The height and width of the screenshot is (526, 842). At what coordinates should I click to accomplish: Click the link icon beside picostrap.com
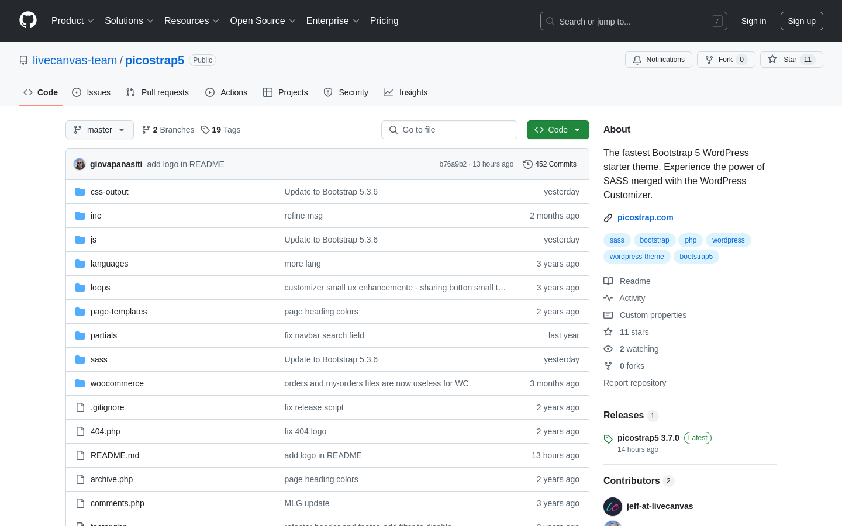point(608,217)
